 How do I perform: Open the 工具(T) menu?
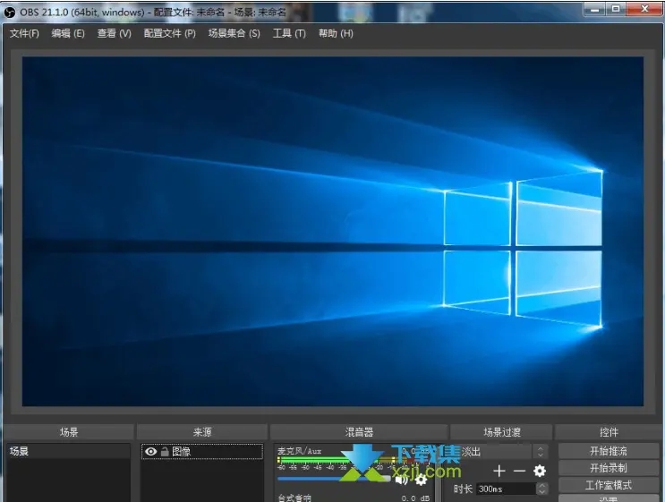(288, 33)
